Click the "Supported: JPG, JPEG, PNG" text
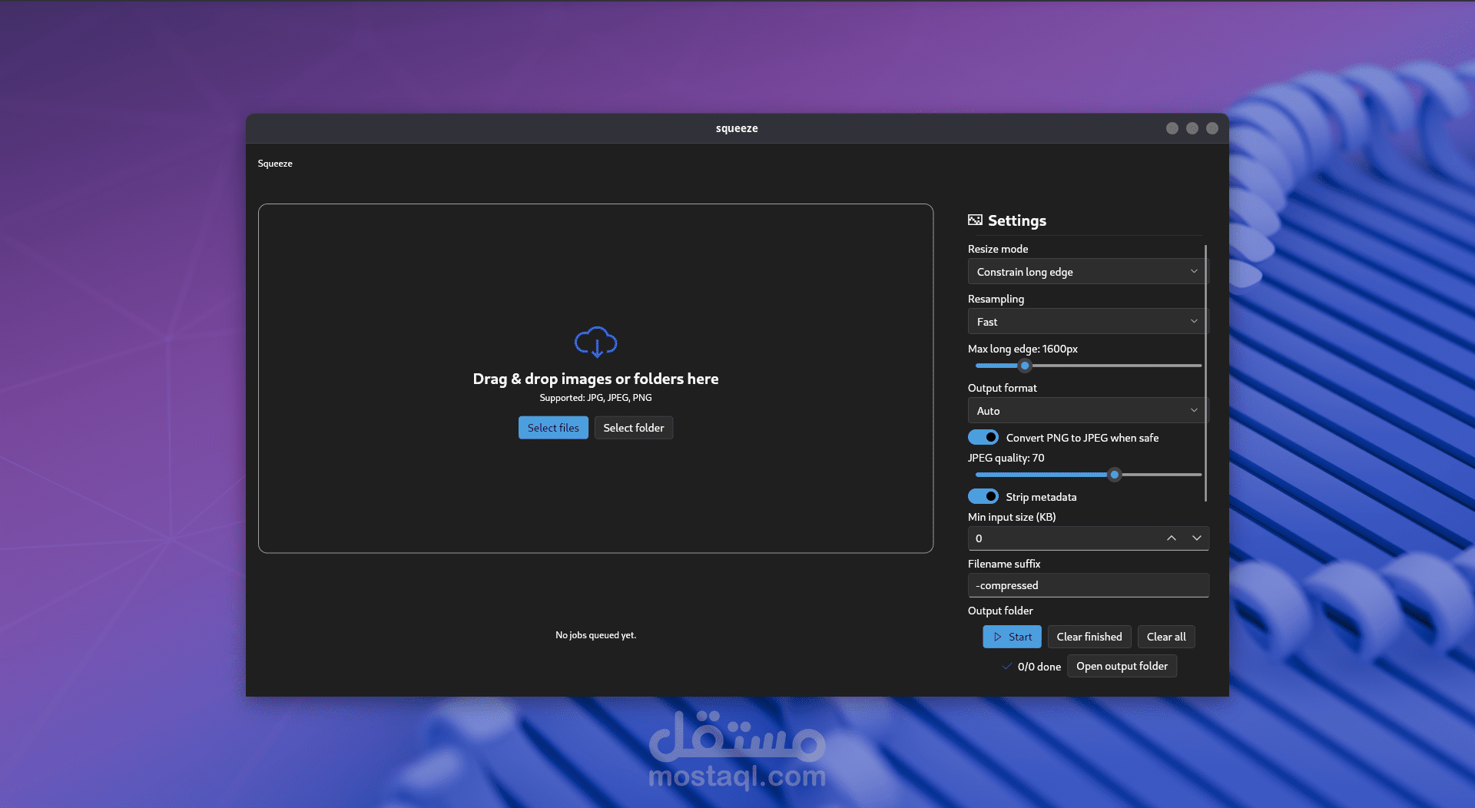The height and width of the screenshot is (808, 1475). (x=595, y=398)
